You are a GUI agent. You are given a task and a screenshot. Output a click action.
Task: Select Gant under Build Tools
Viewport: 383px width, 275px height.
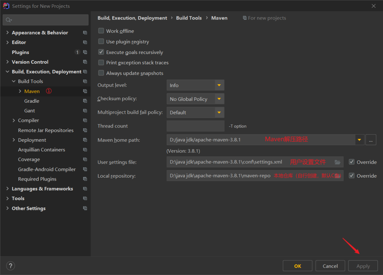tap(29, 110)
